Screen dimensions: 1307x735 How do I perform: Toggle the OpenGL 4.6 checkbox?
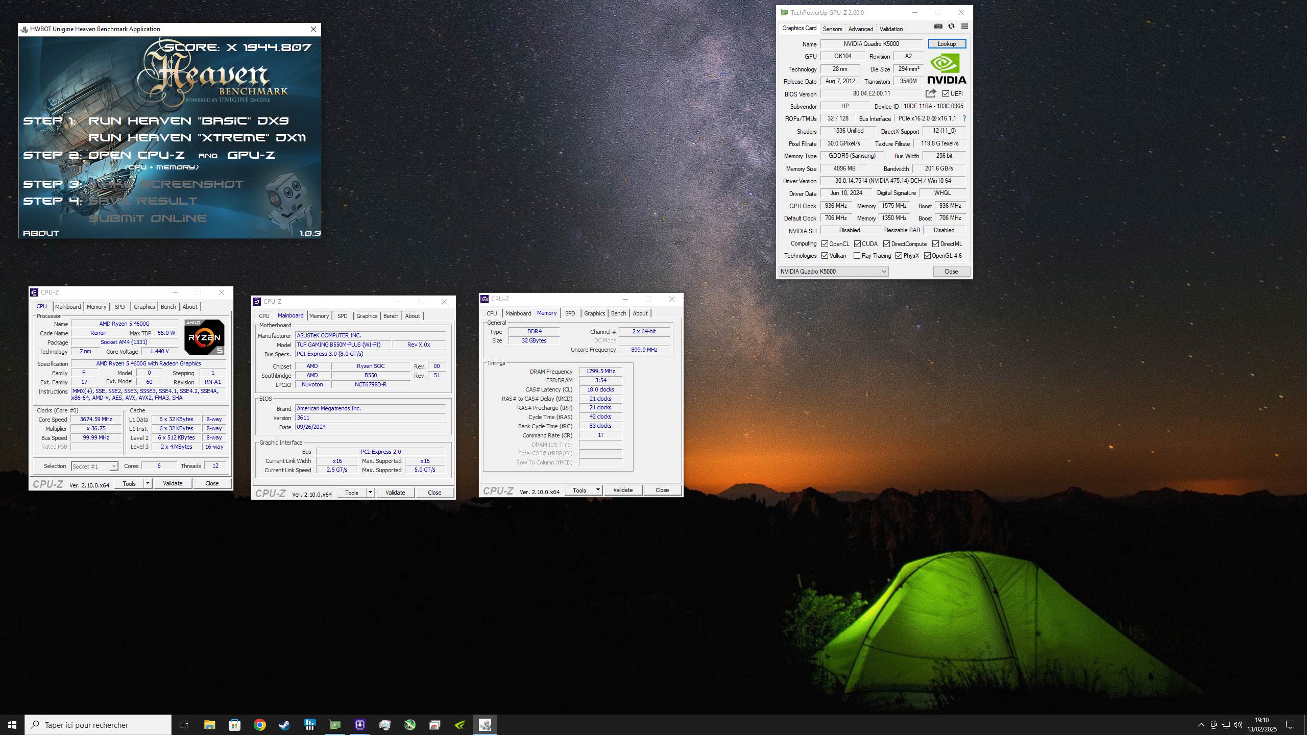tap(927, 255)
